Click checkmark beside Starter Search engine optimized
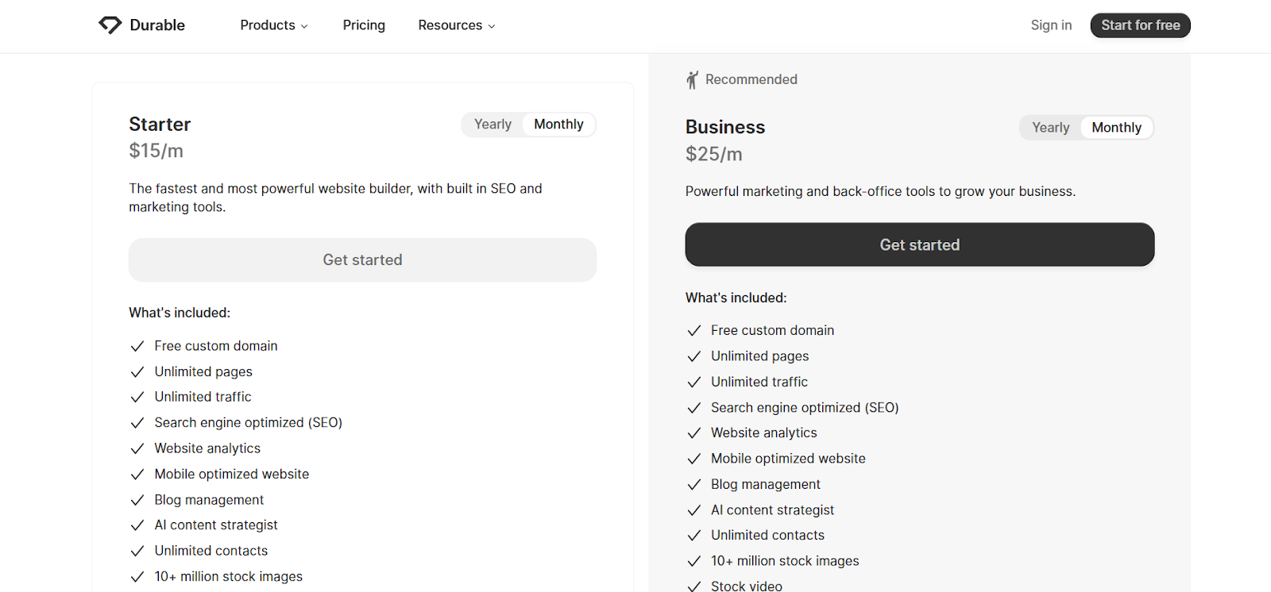The height and width of the screenshot is (592, 1271). pyautogui.click(x=137, y=423)
